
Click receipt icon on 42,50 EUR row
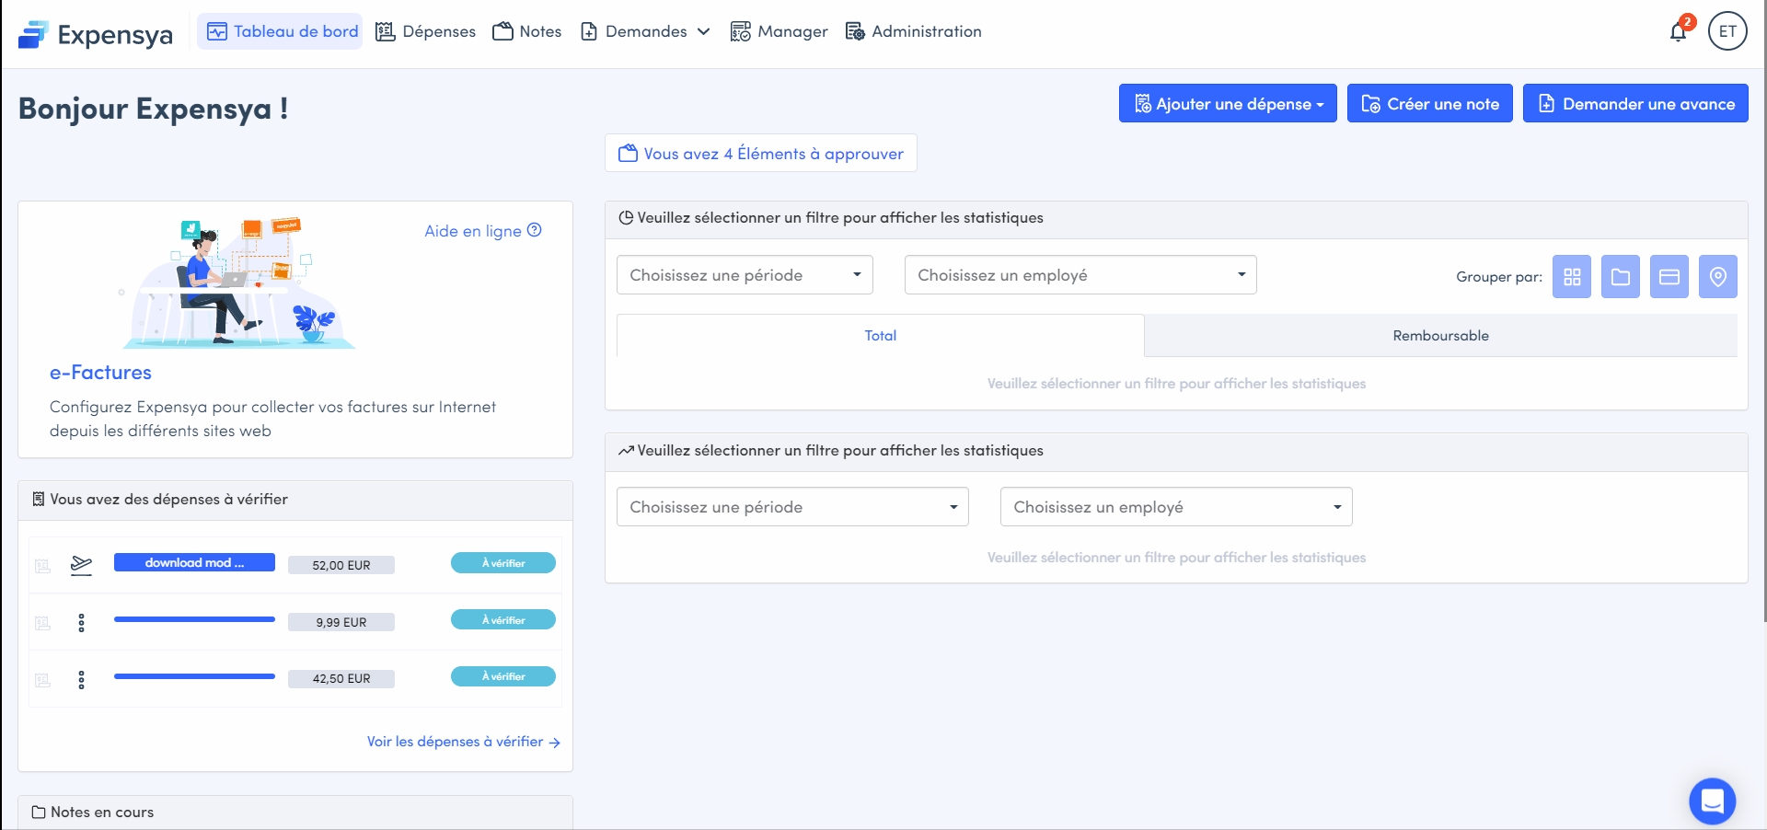[x=42, y=680]
